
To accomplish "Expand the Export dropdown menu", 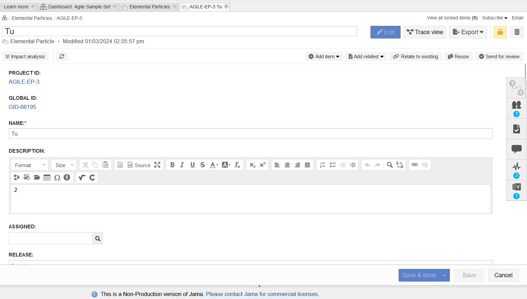I will tap(468, 32).
